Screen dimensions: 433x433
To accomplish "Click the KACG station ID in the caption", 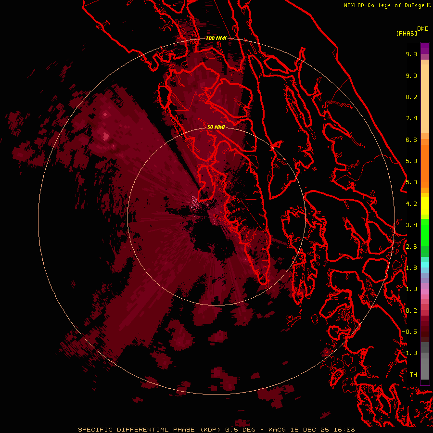I will (x=277, y=430).
